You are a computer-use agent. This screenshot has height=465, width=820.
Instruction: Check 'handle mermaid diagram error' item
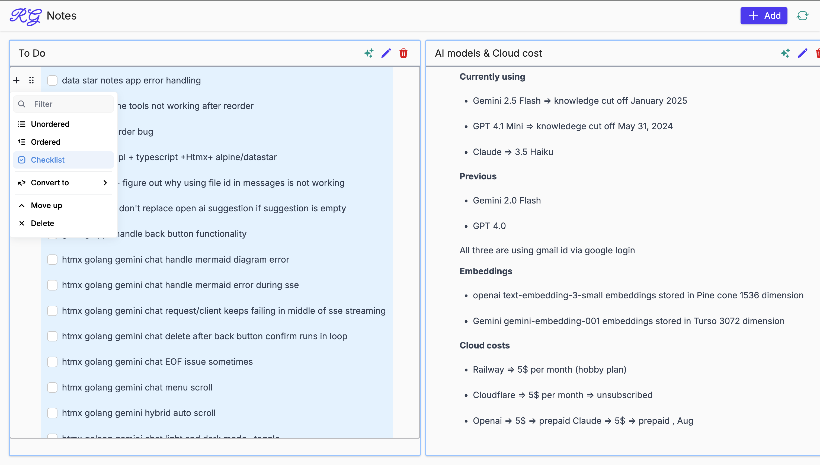point(52,260)
